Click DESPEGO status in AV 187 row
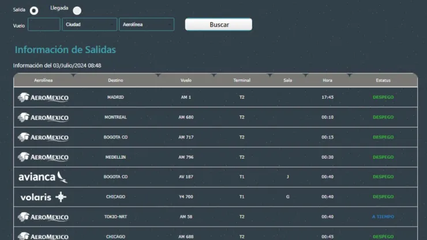The width and height of the screenshot is (427, 240). click(383, 177)
